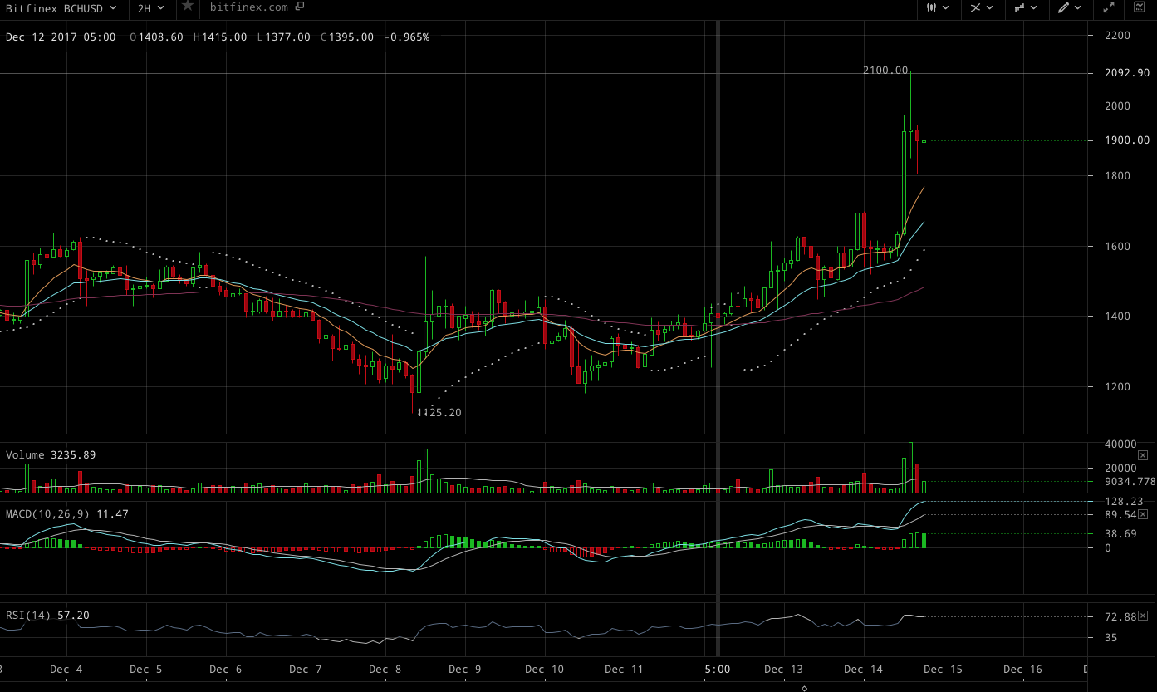The width and height of the screenshot is (1157, 692).
Task: Click the 2000 price axis label
Action: [x=1118, y=106]
